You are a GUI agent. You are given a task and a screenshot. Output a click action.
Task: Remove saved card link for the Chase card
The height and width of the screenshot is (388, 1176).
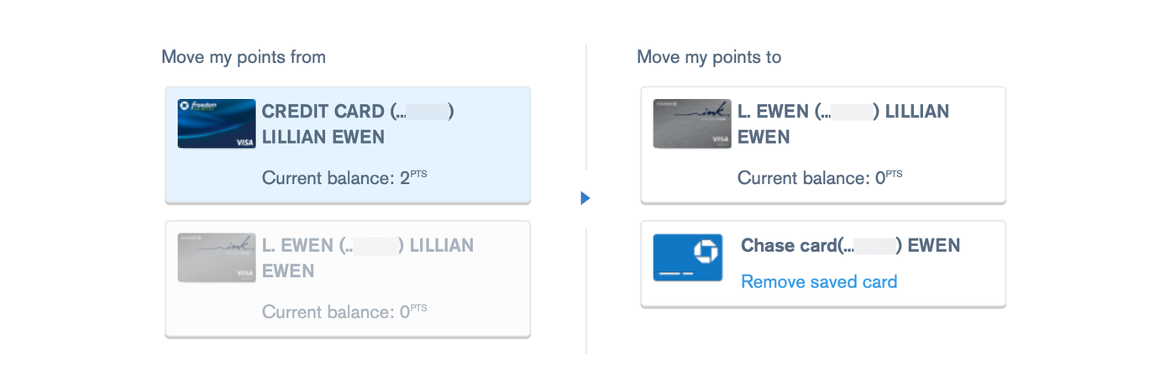819,282
